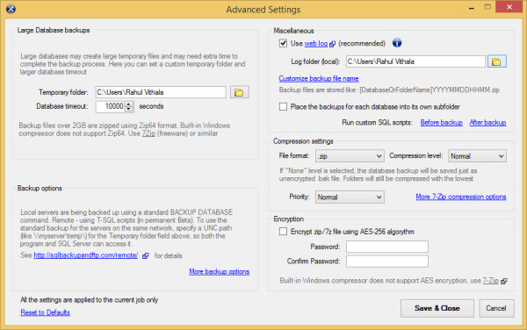Open Before backup SQL scripts link
The height and width of the screenshot is (330, 527).
[441, 123]
